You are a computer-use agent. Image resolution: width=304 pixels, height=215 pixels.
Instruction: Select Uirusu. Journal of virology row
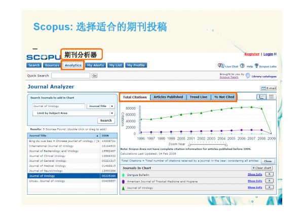coord(72,181)
